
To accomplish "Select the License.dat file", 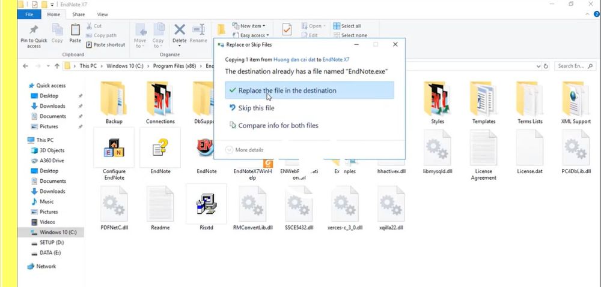I will coord(529,152).
